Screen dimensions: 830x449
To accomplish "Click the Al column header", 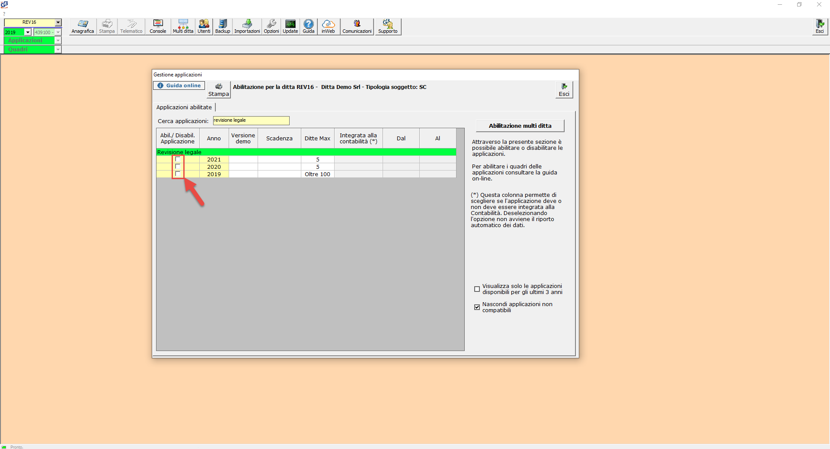I will 437,138.
